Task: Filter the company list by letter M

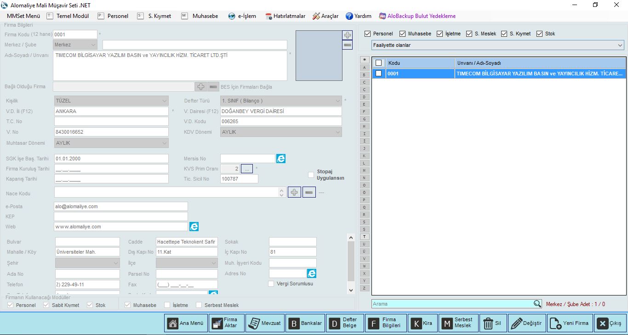Action: click(364, 170)
